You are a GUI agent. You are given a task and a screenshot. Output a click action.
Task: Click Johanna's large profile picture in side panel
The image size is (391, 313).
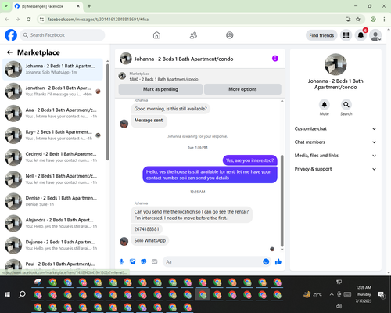[x=335, y=64]
